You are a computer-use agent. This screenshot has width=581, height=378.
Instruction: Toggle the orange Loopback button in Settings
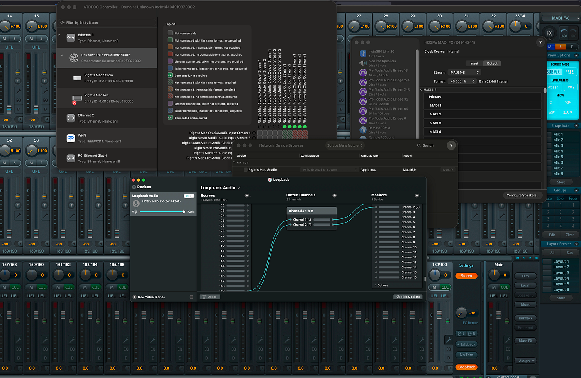466,367
